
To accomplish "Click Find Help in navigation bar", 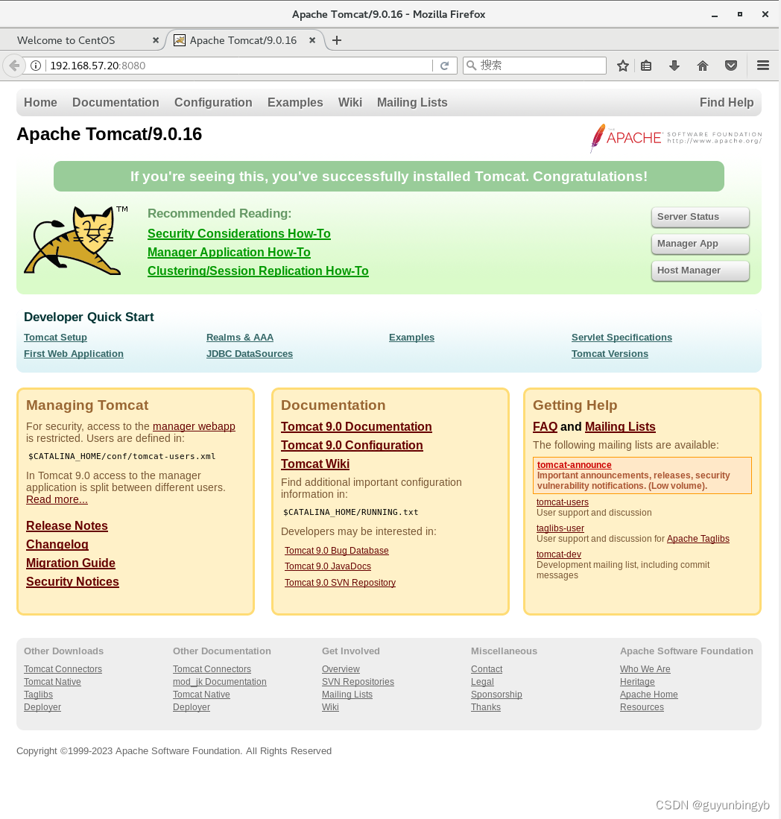I will (x=727, y=102).
